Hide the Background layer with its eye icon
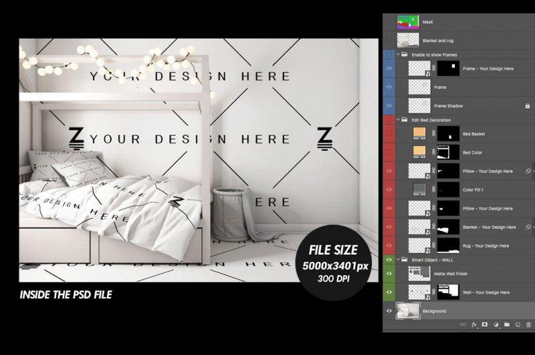The width and height of the screenshot is (535, 355). (x=389, y=311)
